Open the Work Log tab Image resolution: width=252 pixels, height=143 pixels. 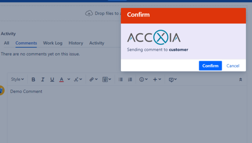[53, 43]
